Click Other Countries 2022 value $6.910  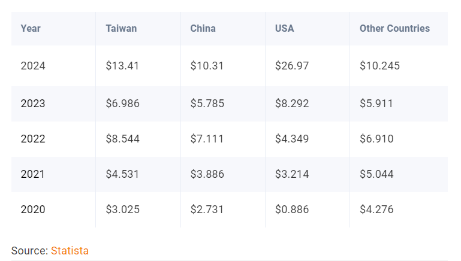point(376,139)
